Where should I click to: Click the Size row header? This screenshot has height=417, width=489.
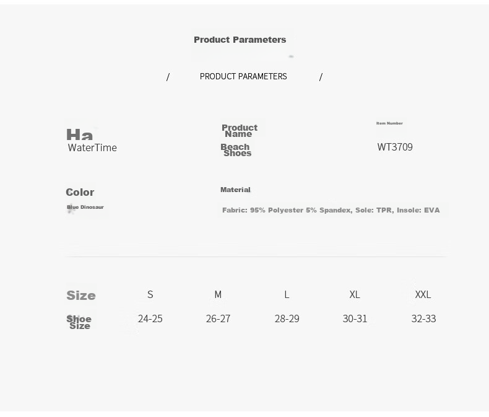pos(81,296)
